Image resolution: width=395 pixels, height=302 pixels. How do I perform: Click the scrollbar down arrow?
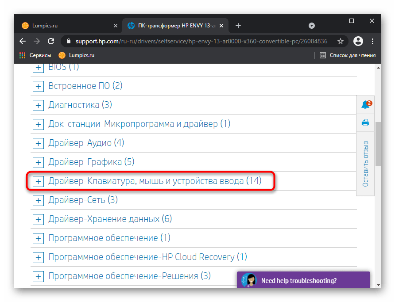click(378, 285)
